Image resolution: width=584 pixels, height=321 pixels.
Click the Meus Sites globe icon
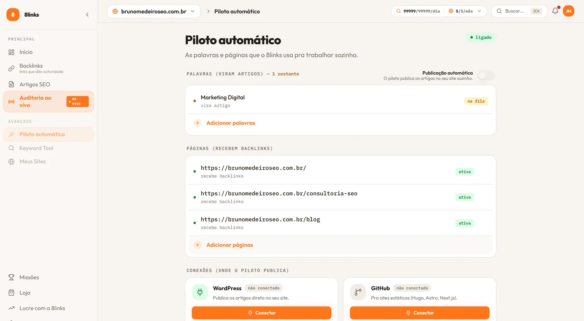11,161
